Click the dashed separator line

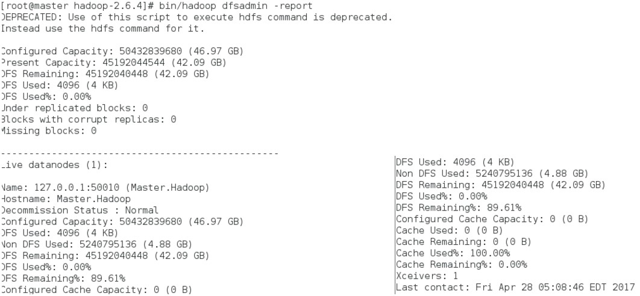pyautogui.click(x=139, y=153)
